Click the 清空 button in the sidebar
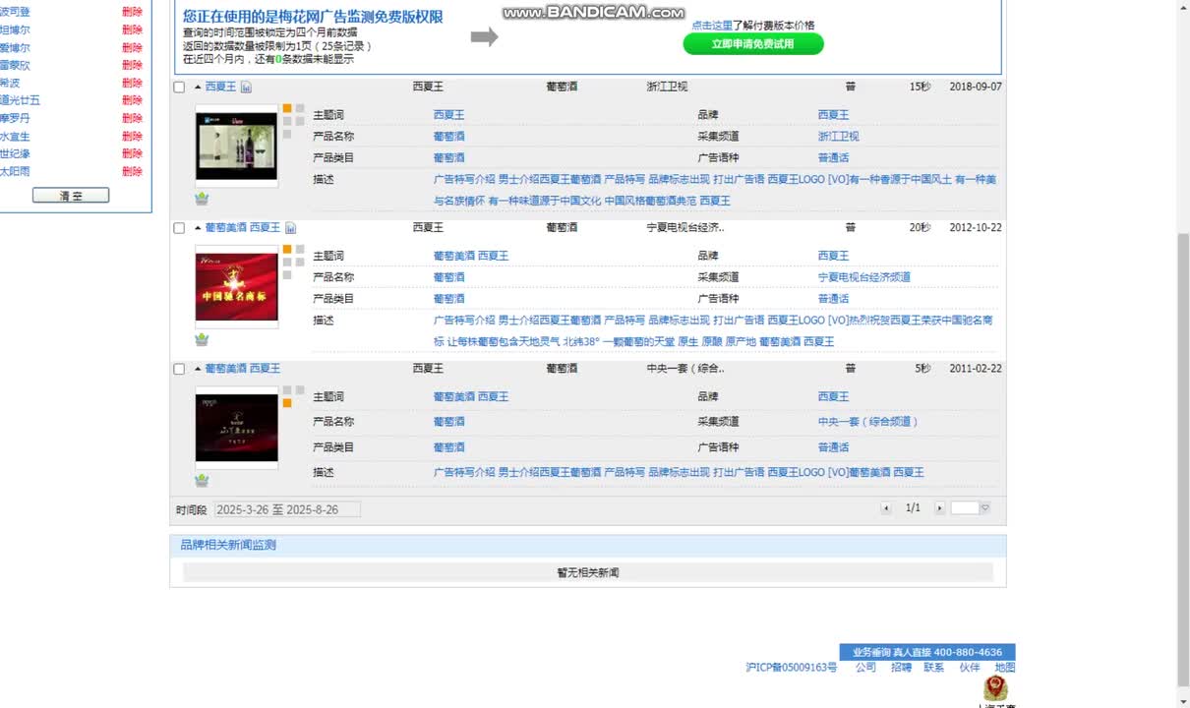Image resolution: width=1190 pixels, height=708 pixels. [x=71, y=196]
